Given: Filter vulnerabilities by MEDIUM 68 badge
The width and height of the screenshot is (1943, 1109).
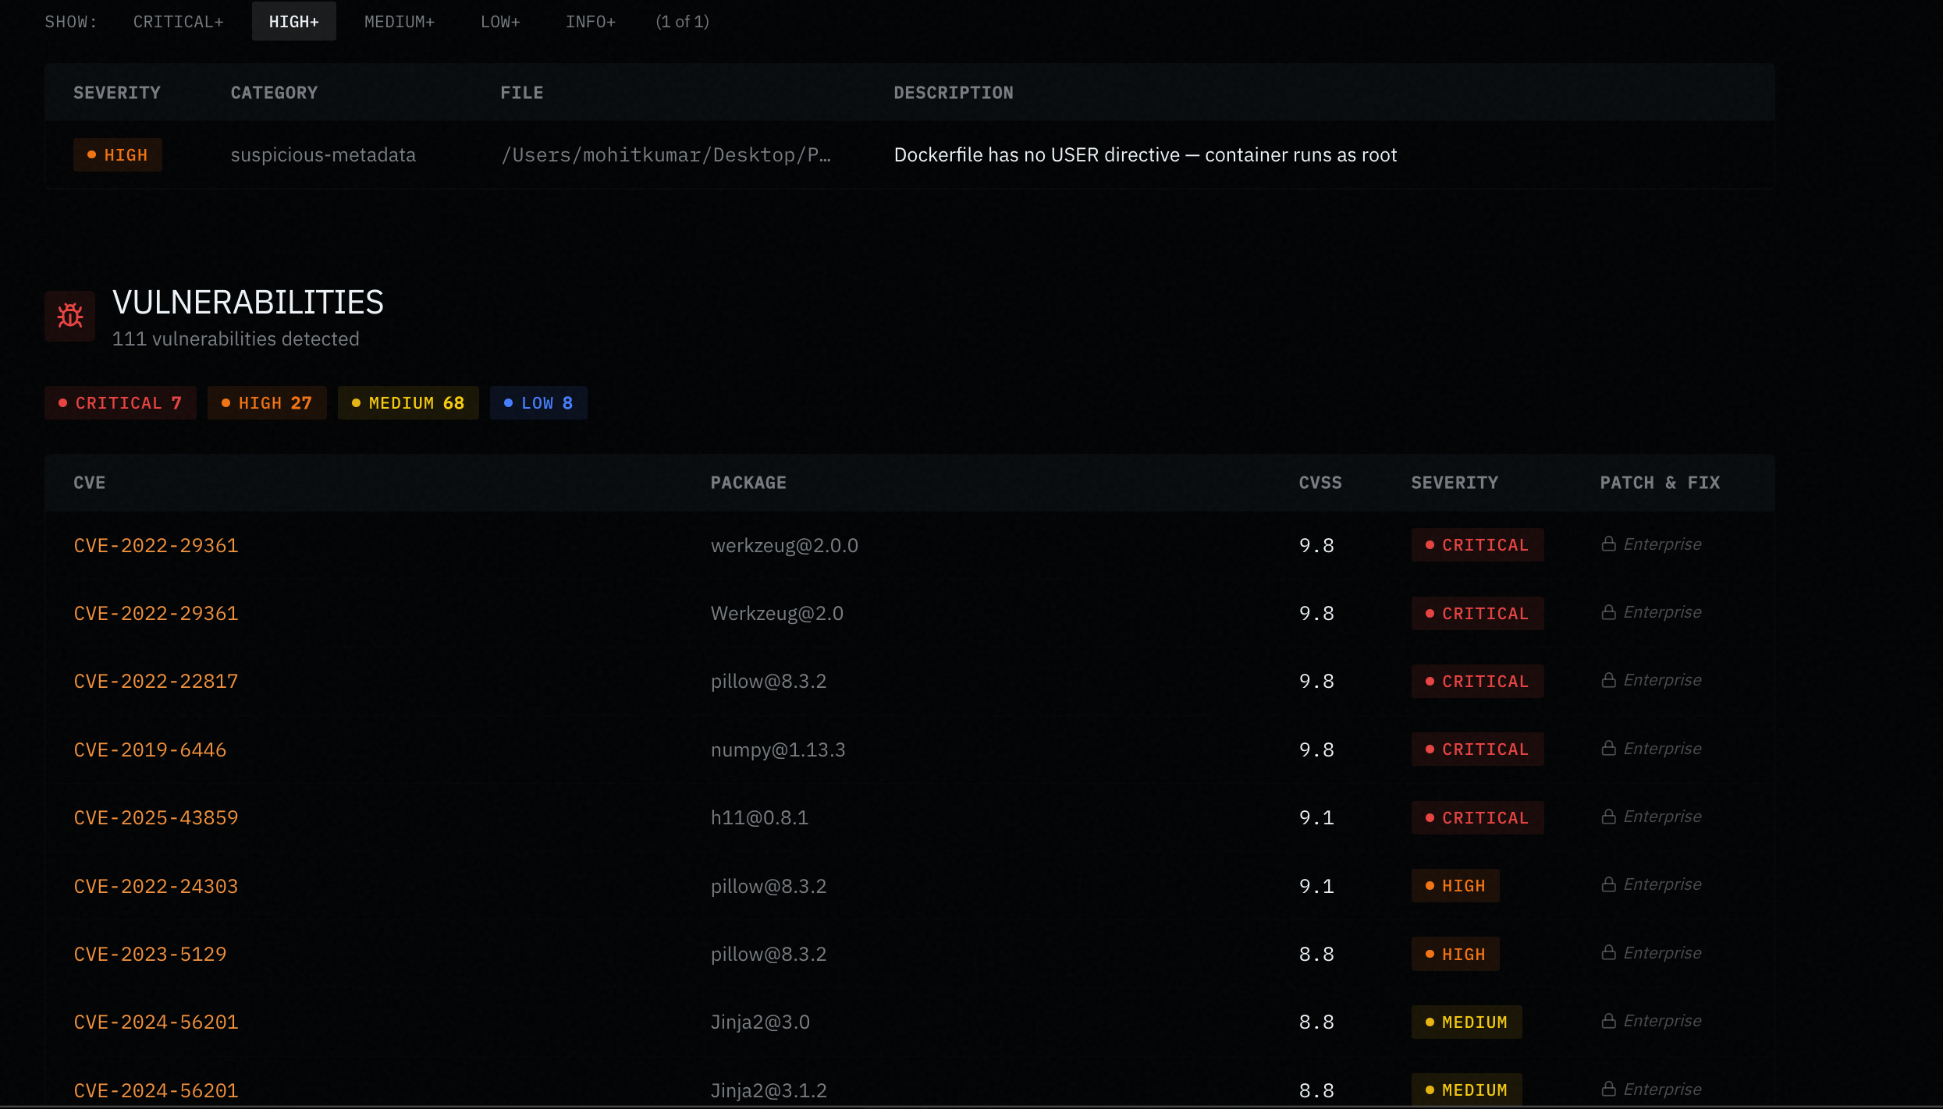Looking at the screenshot, I should coord(408,403).
